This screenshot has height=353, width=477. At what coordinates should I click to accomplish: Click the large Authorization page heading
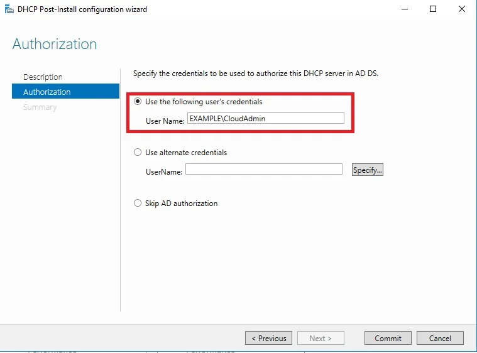tap(55, 45)
